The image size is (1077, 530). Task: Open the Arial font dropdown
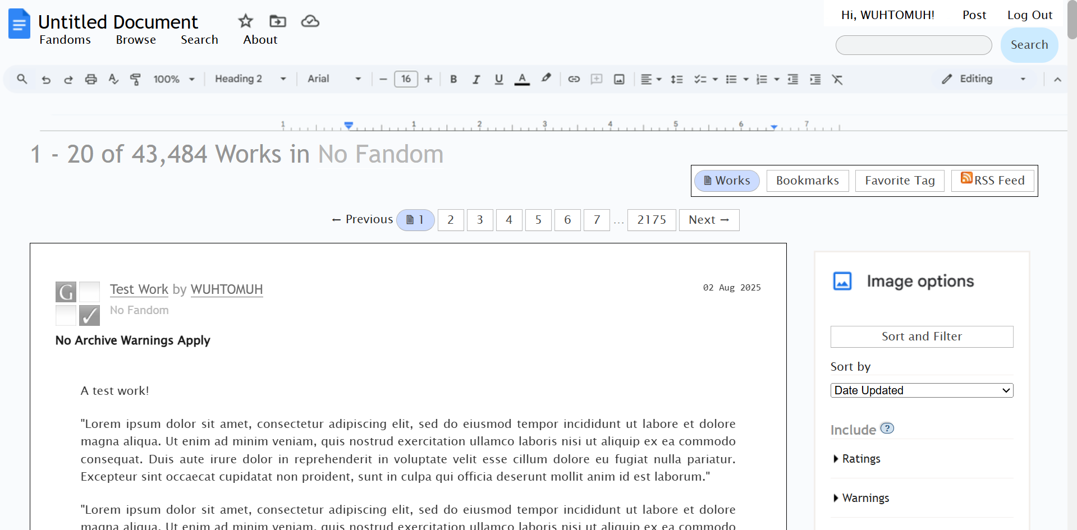tap(334, 79)
